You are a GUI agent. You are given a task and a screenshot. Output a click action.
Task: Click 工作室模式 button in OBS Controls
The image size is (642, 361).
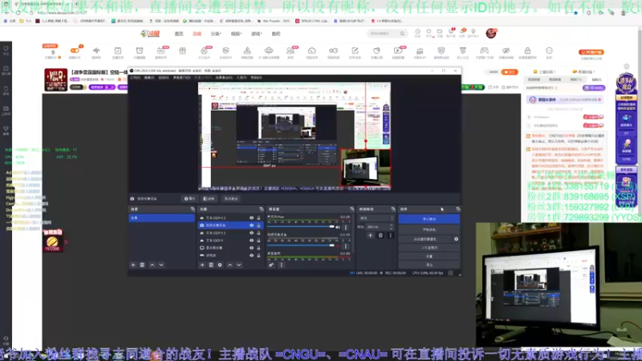pos(429,248)
